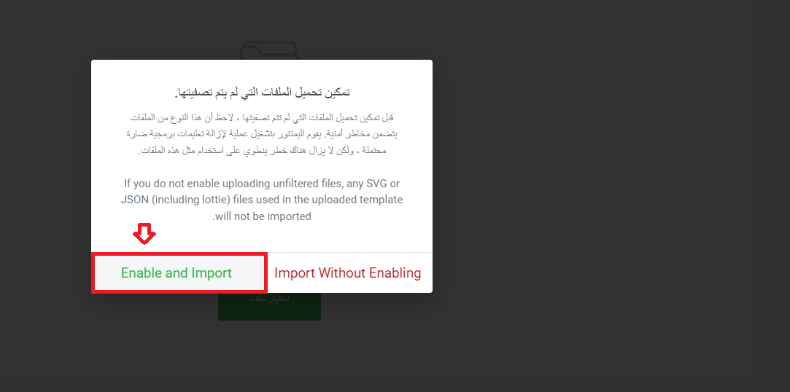Click the word SVG in the message
790x392 pixels.
click(377, 184)
